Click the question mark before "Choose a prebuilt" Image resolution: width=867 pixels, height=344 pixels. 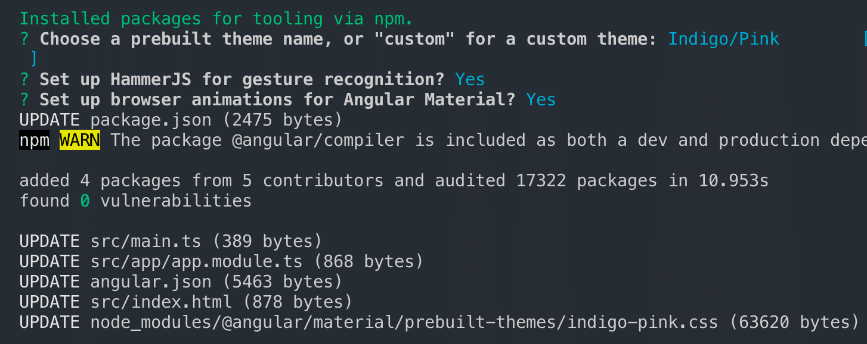24,39
